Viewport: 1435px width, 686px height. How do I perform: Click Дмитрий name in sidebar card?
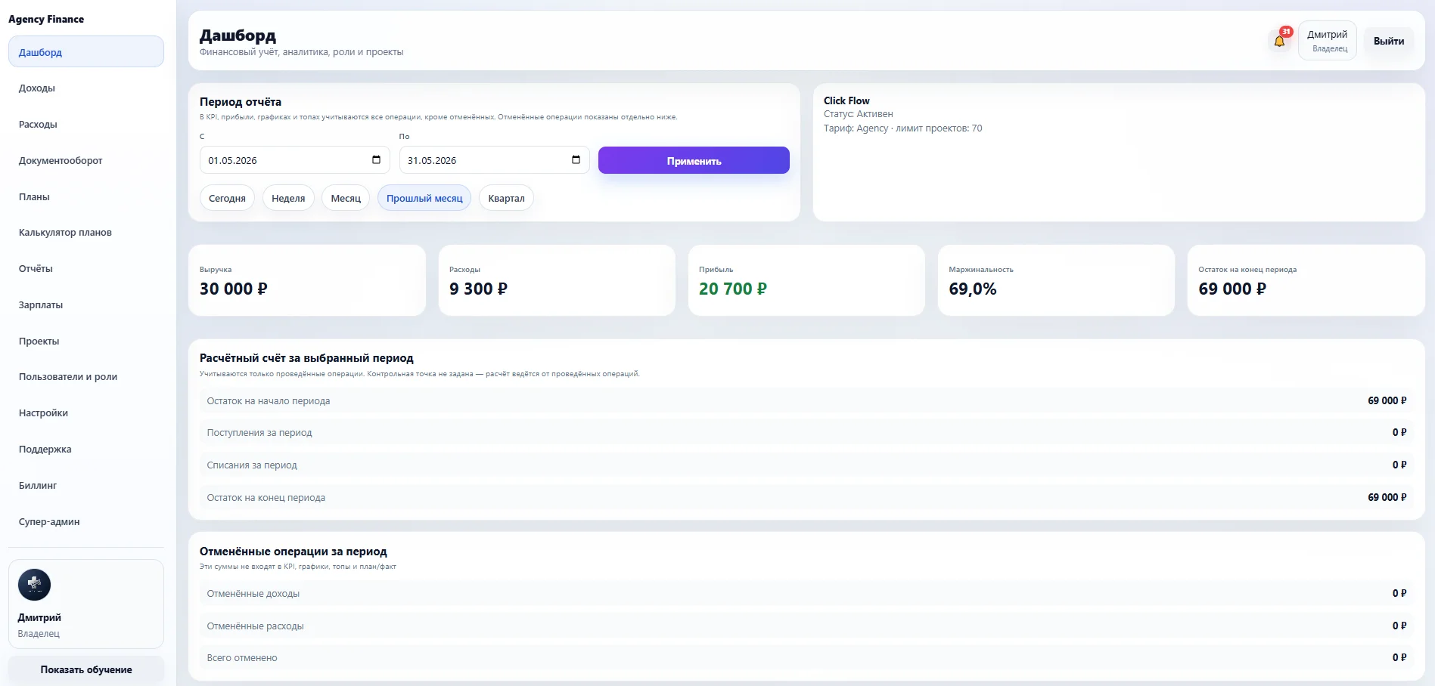[x=39, y=617]
